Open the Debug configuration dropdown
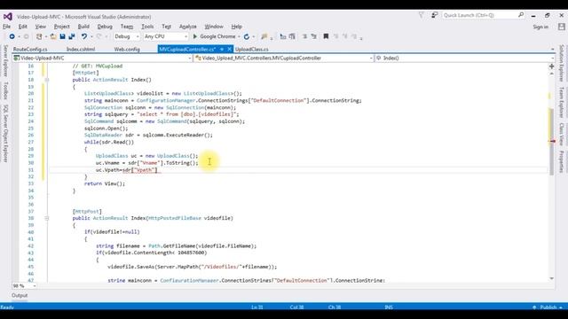568x319 pixels. tap(126, 36)
